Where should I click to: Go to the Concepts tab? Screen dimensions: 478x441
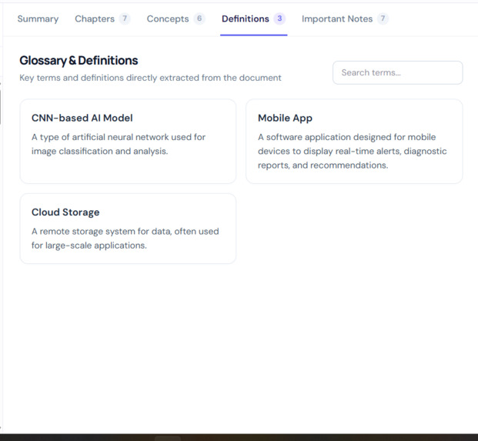click(x=176, y=19)
